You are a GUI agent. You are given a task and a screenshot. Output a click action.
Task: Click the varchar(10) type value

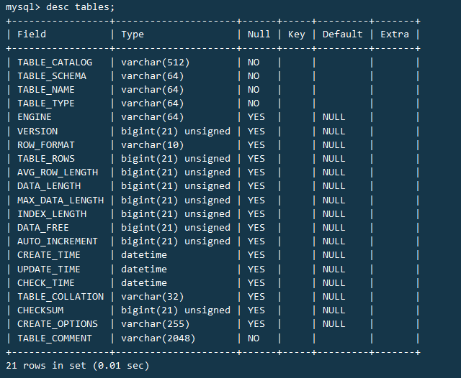[152, 145]
